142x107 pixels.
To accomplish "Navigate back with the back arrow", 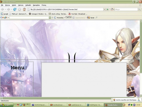I will click(3, 9).
